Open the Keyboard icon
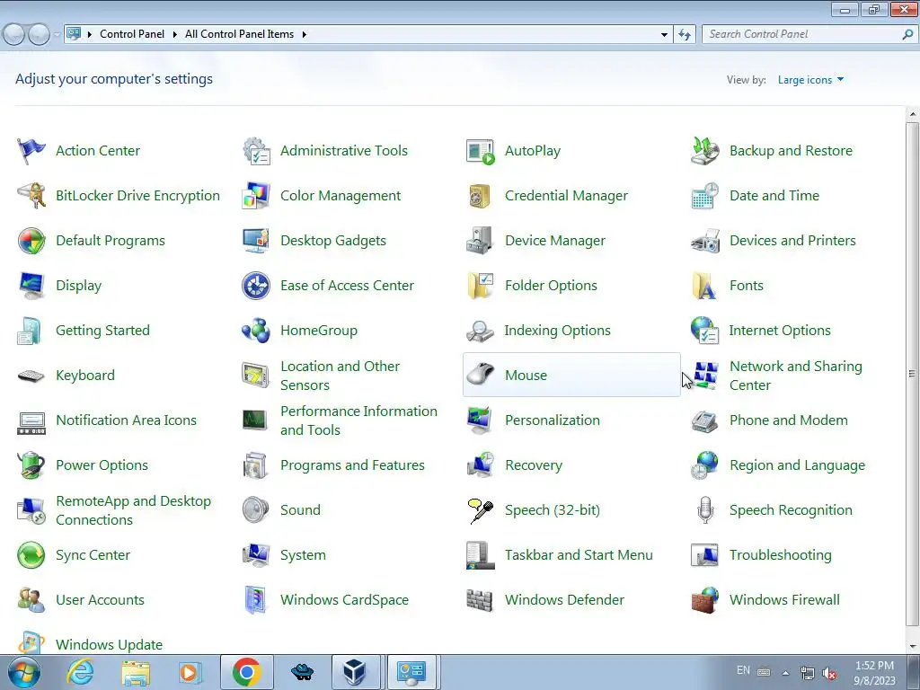920x690 pixels. coord(31,376)
